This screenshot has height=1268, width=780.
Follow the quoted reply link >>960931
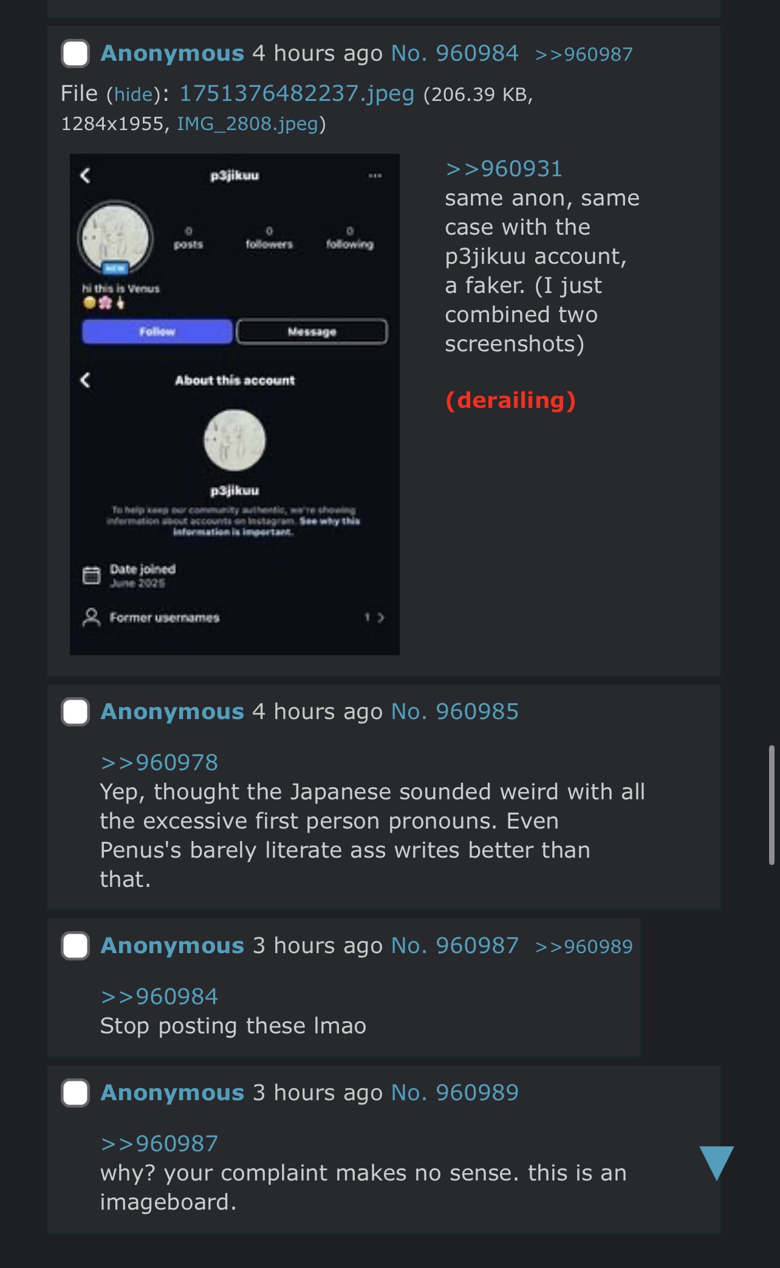coord(504,169)
